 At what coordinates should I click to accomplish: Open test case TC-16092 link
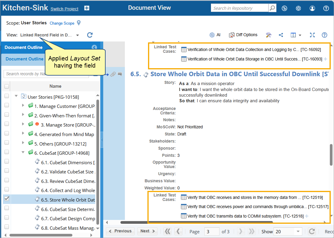pyautogui.click(x=254, y=49)
